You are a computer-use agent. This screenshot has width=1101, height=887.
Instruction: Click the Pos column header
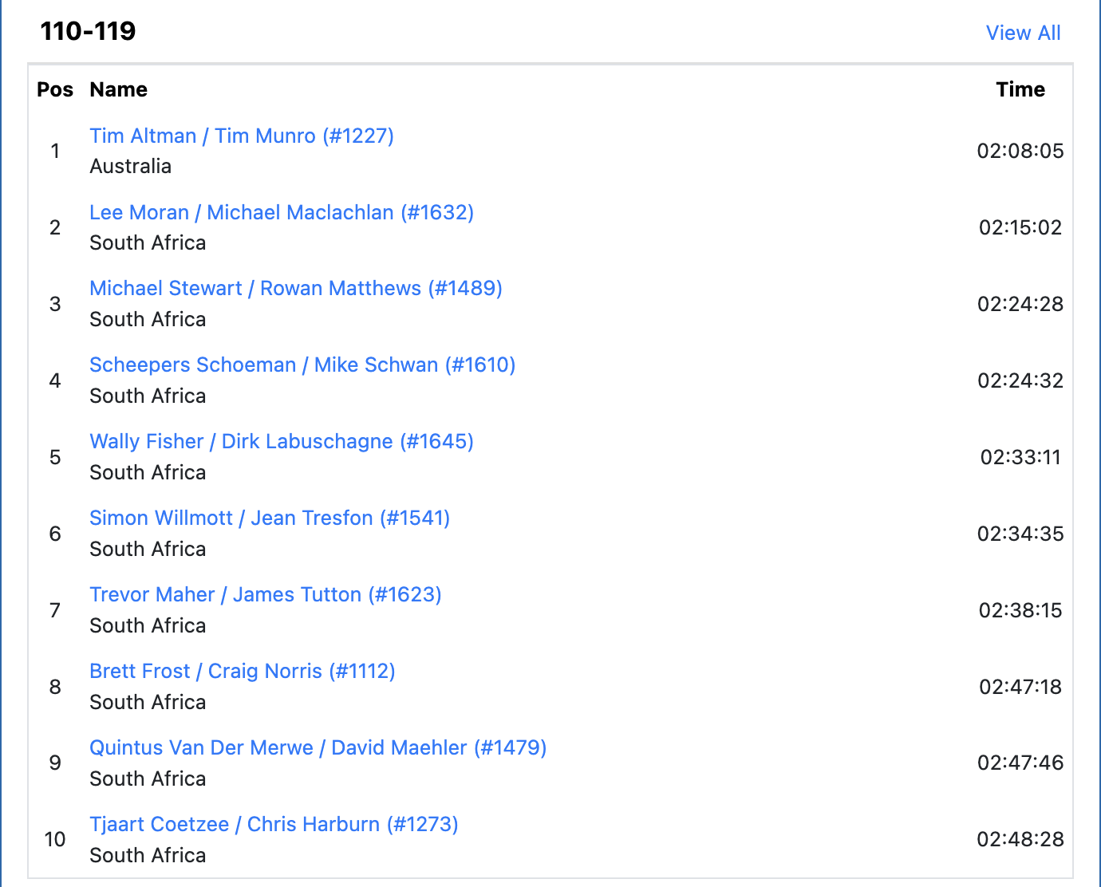coord(55,89)
